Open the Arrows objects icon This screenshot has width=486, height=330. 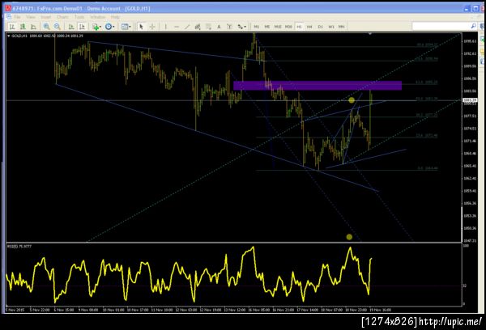pyautogui.click(x=240, y=27)
